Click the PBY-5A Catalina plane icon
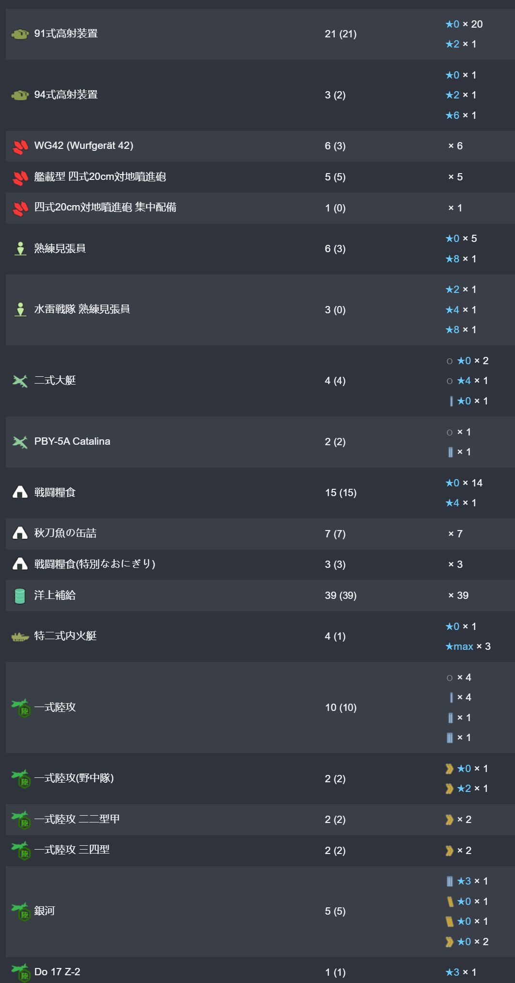This screenshot has height=983, width=515. click(20, 442)
